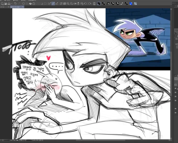Screen dimensions: 178x143
Task: Hide the top layer via its eye icon
Action: (x=175, y=89)
